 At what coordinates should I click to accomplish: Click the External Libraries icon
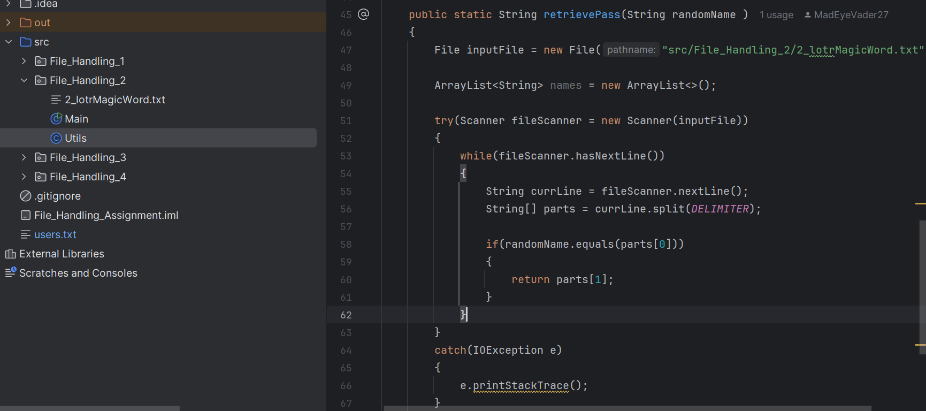[10, 254]
